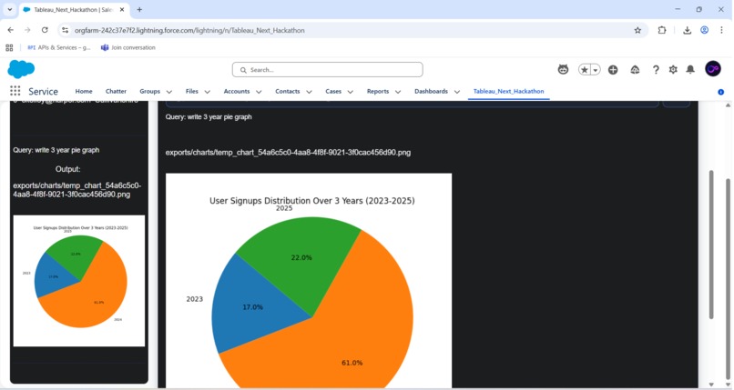Expand the Cases tab dropdown chevron
The height and width of the screenshot is (390, 734).
click(350, 92)
